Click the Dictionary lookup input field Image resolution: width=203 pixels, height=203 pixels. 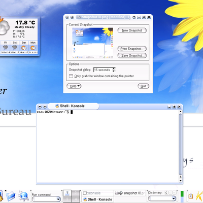click(x=160, y=198)
